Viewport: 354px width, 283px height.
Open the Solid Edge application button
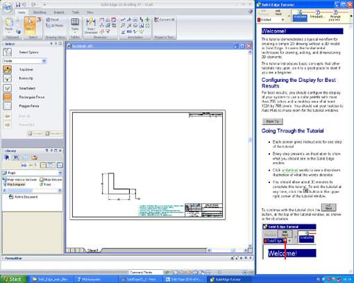tap(8, 8)
